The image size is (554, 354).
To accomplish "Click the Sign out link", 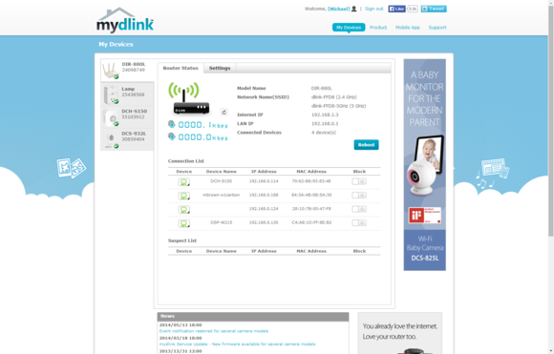I will pos(373,9).
